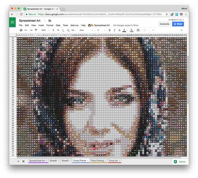Switch to the Emoji Art tab
Viewport: 198px width, 178px height.
114,161
